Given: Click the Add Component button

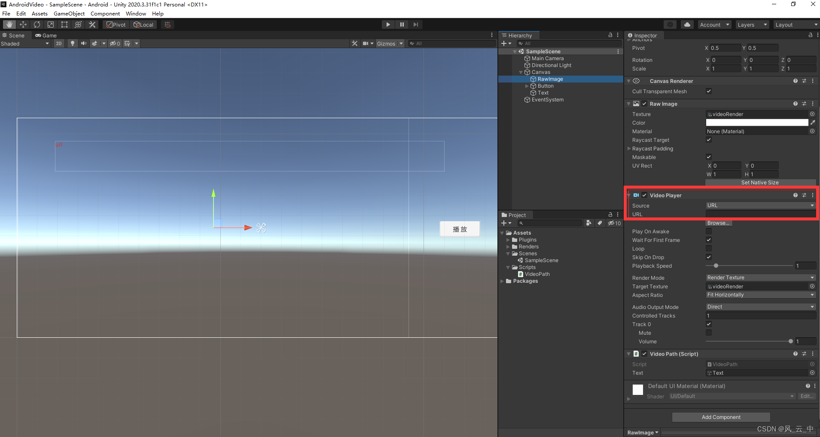Looking at the screenshot, I should 720,417.
